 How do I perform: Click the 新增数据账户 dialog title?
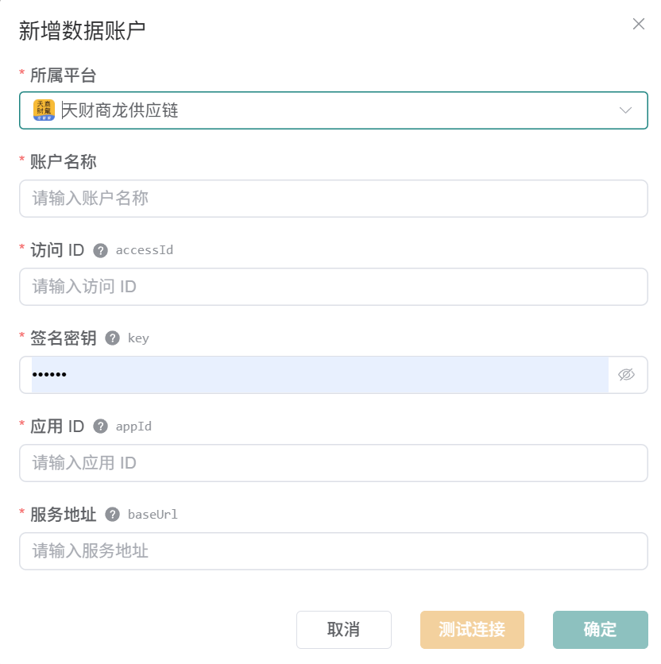(x=82, y=31)
